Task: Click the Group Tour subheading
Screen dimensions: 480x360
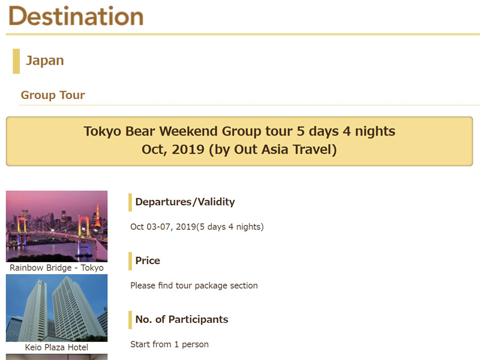Action: coord(53,95)
